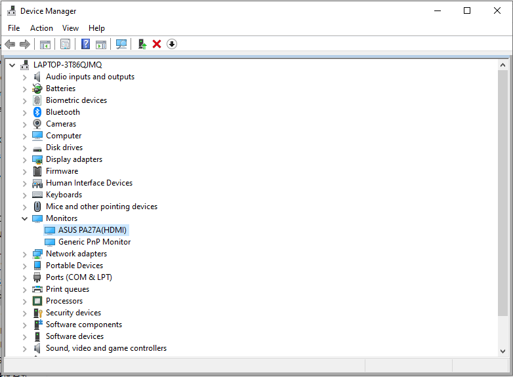Select the Firmware label
Screen dimensions: 513x377
[62, 171]
